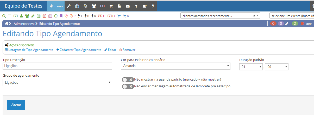Screen dimensions: 314x122
Task: Click the funnel filter icon in navbar
Action: pos(136,6)
